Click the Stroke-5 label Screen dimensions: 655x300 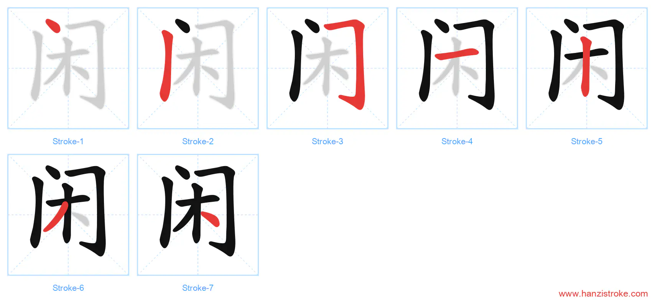click(x=587, y=142)
